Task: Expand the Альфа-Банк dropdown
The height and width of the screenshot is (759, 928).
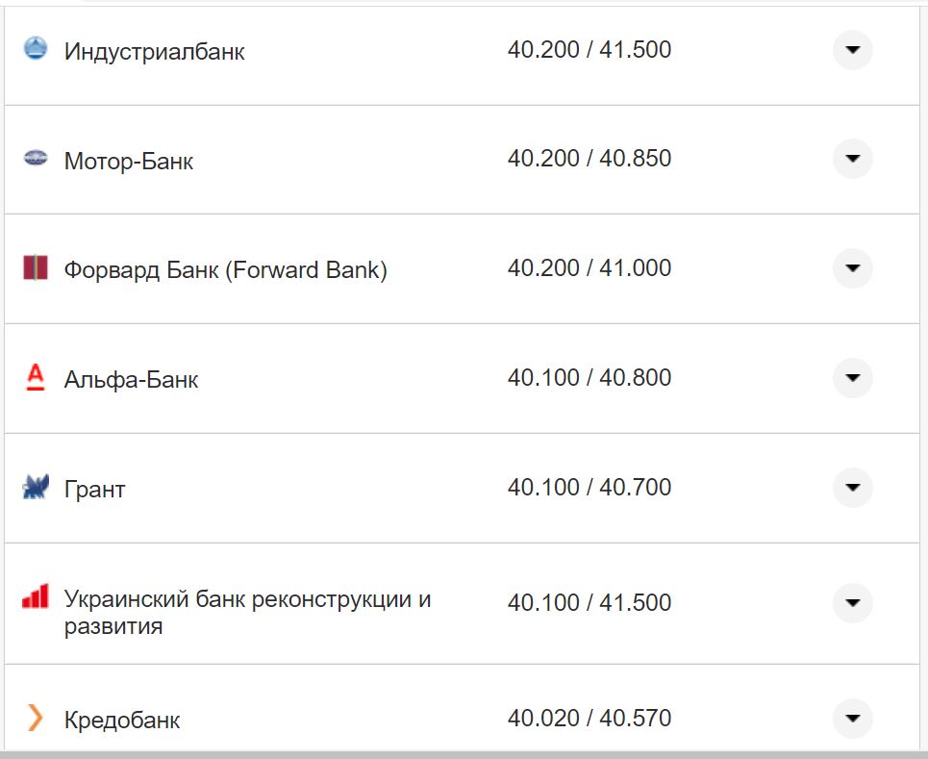Action: (x=852, y=378)
